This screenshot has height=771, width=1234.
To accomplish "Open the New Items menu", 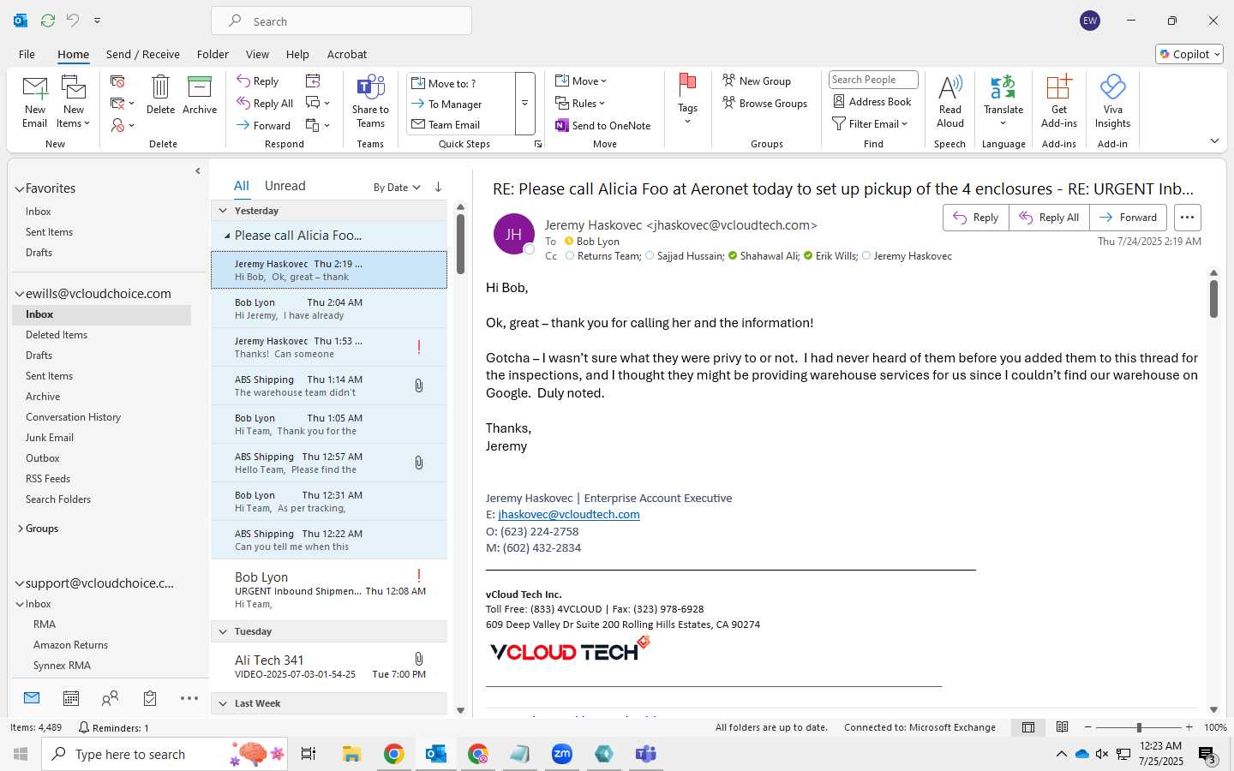I will click(74, 102).
